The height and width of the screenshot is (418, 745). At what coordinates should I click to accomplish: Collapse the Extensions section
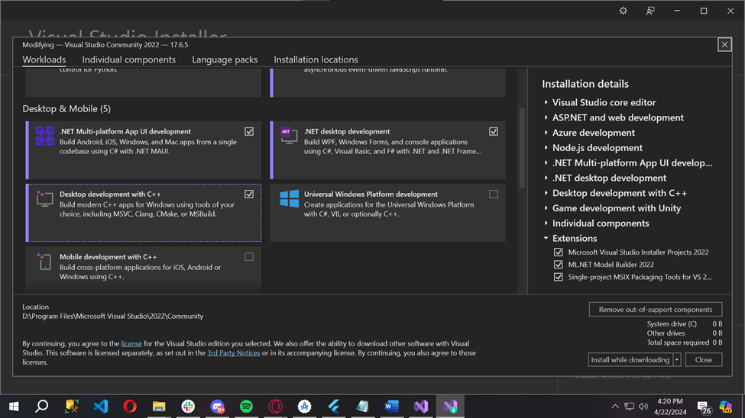[x=546, y=238]
